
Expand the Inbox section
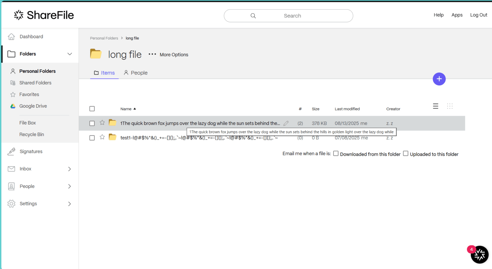pyautogui.click(x=69, y=169)
